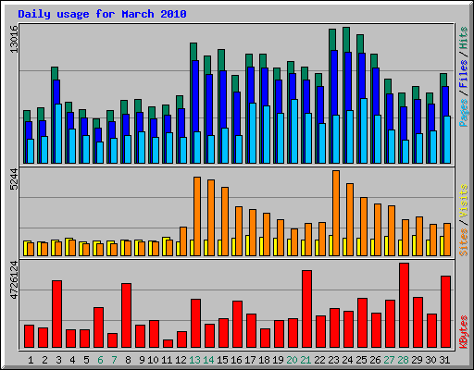This screenshot has width=474, height=370.
Task: Click the red KBytes bar for day 11
Action: pos(168,343)
